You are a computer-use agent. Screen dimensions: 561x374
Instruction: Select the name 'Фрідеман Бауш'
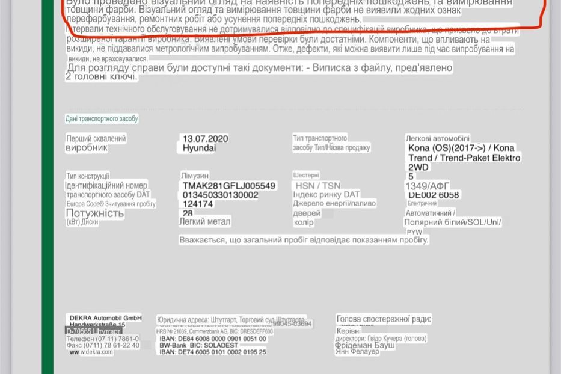pyautogui.click(x=365, y=345)
